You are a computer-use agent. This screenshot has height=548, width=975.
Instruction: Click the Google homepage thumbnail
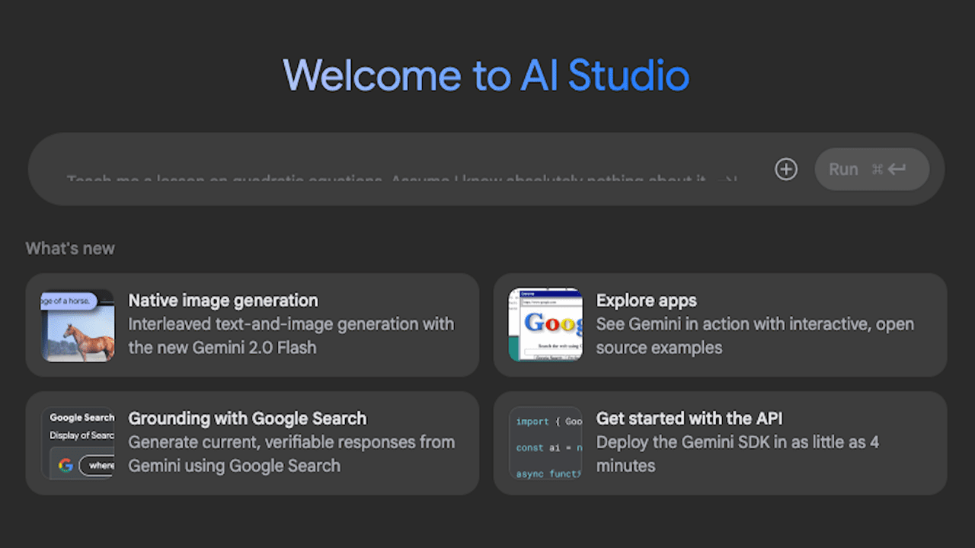pyautogui.click(x=545, y=325)
